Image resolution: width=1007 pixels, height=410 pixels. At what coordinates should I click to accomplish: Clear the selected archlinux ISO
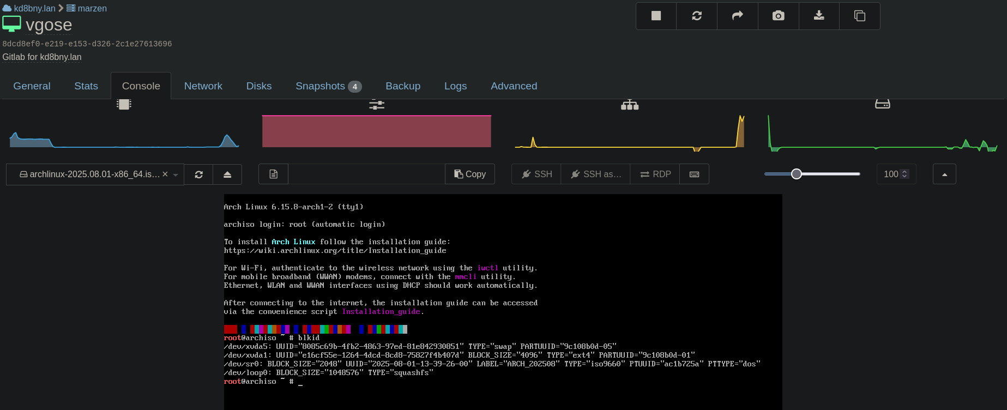coord(165,174)
